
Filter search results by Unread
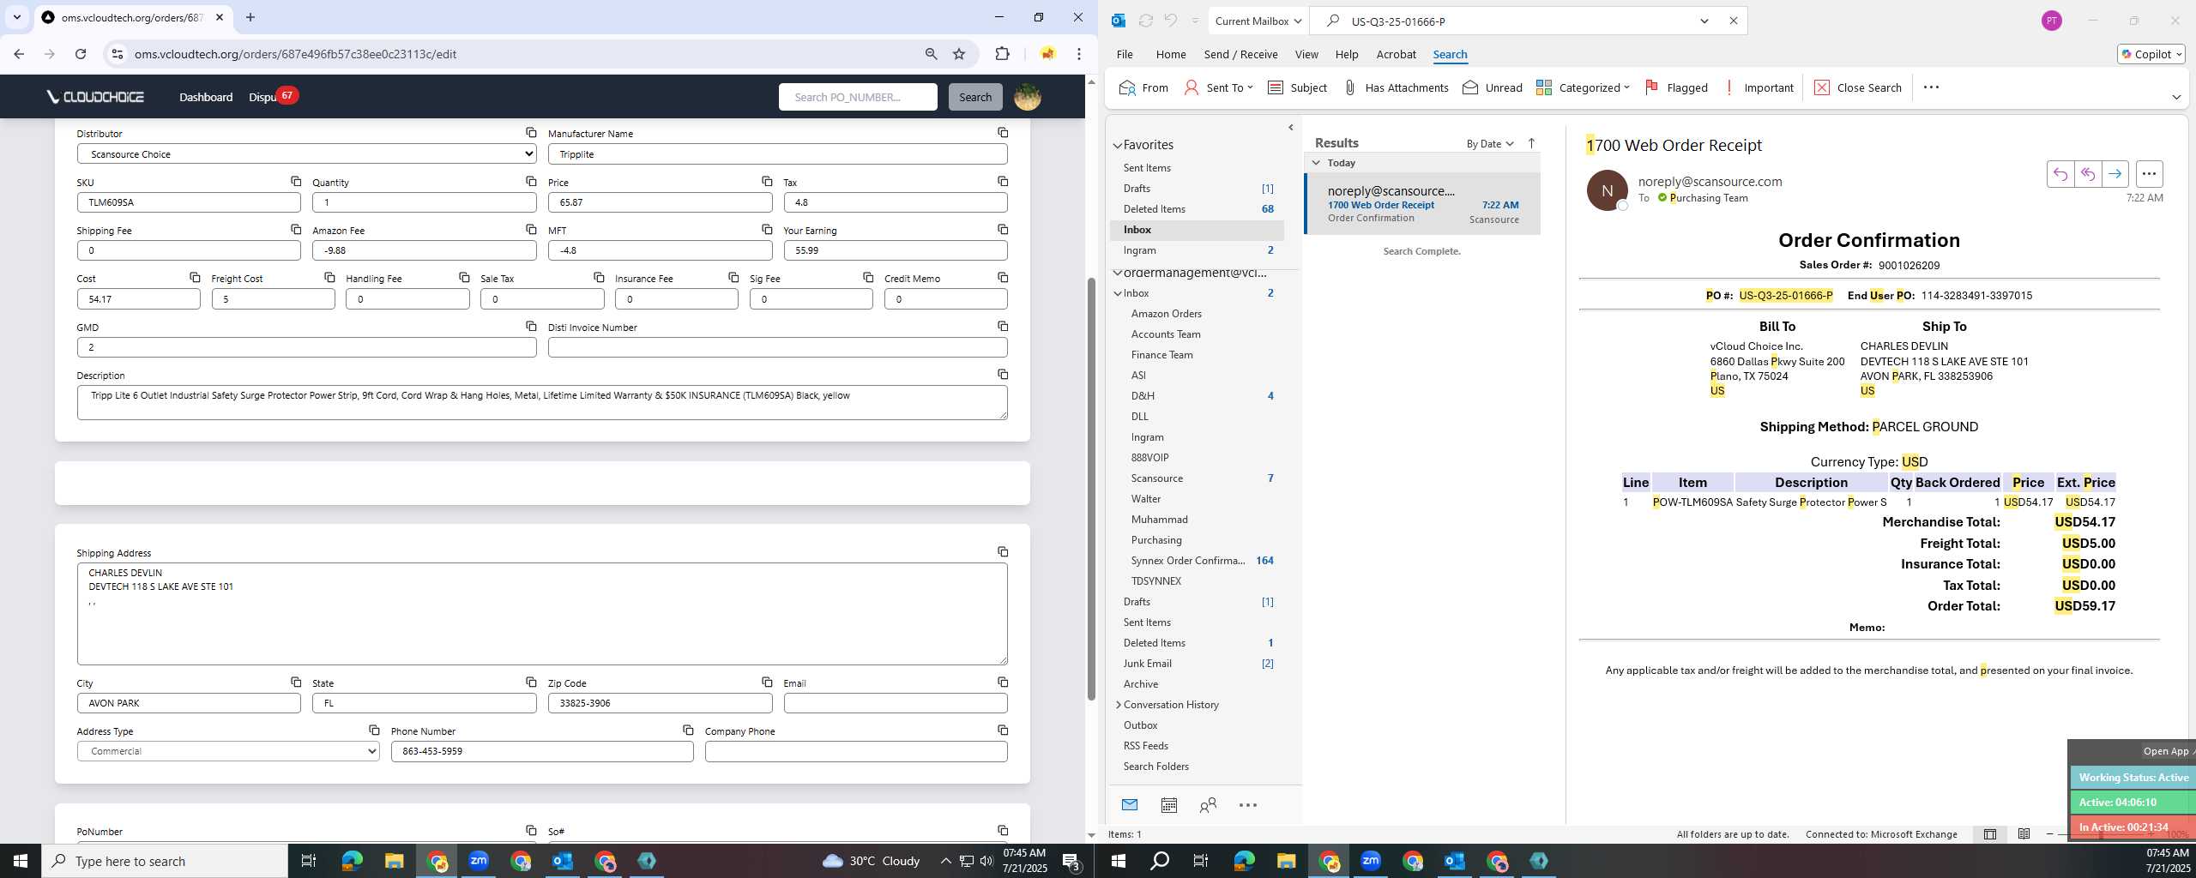click(x=1492, y=87)
